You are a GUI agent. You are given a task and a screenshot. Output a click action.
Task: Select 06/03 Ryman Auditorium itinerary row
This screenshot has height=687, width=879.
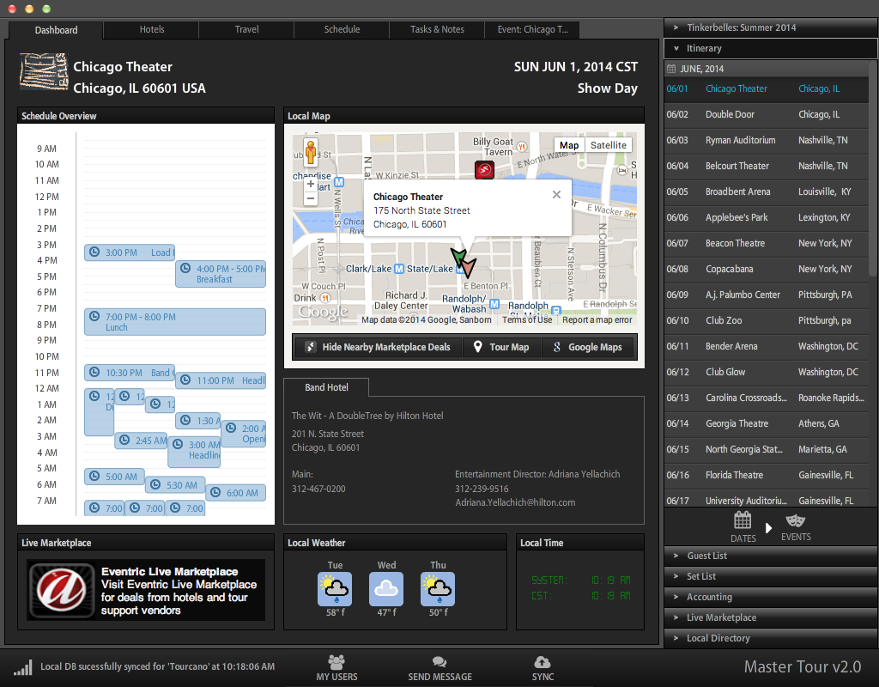tap(767, 140)
